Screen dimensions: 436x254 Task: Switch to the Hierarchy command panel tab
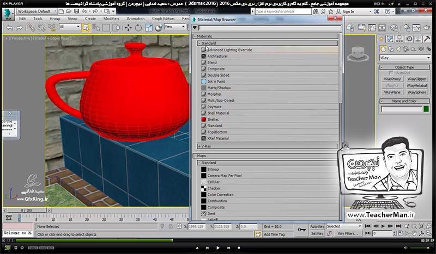tap(399, 39)
